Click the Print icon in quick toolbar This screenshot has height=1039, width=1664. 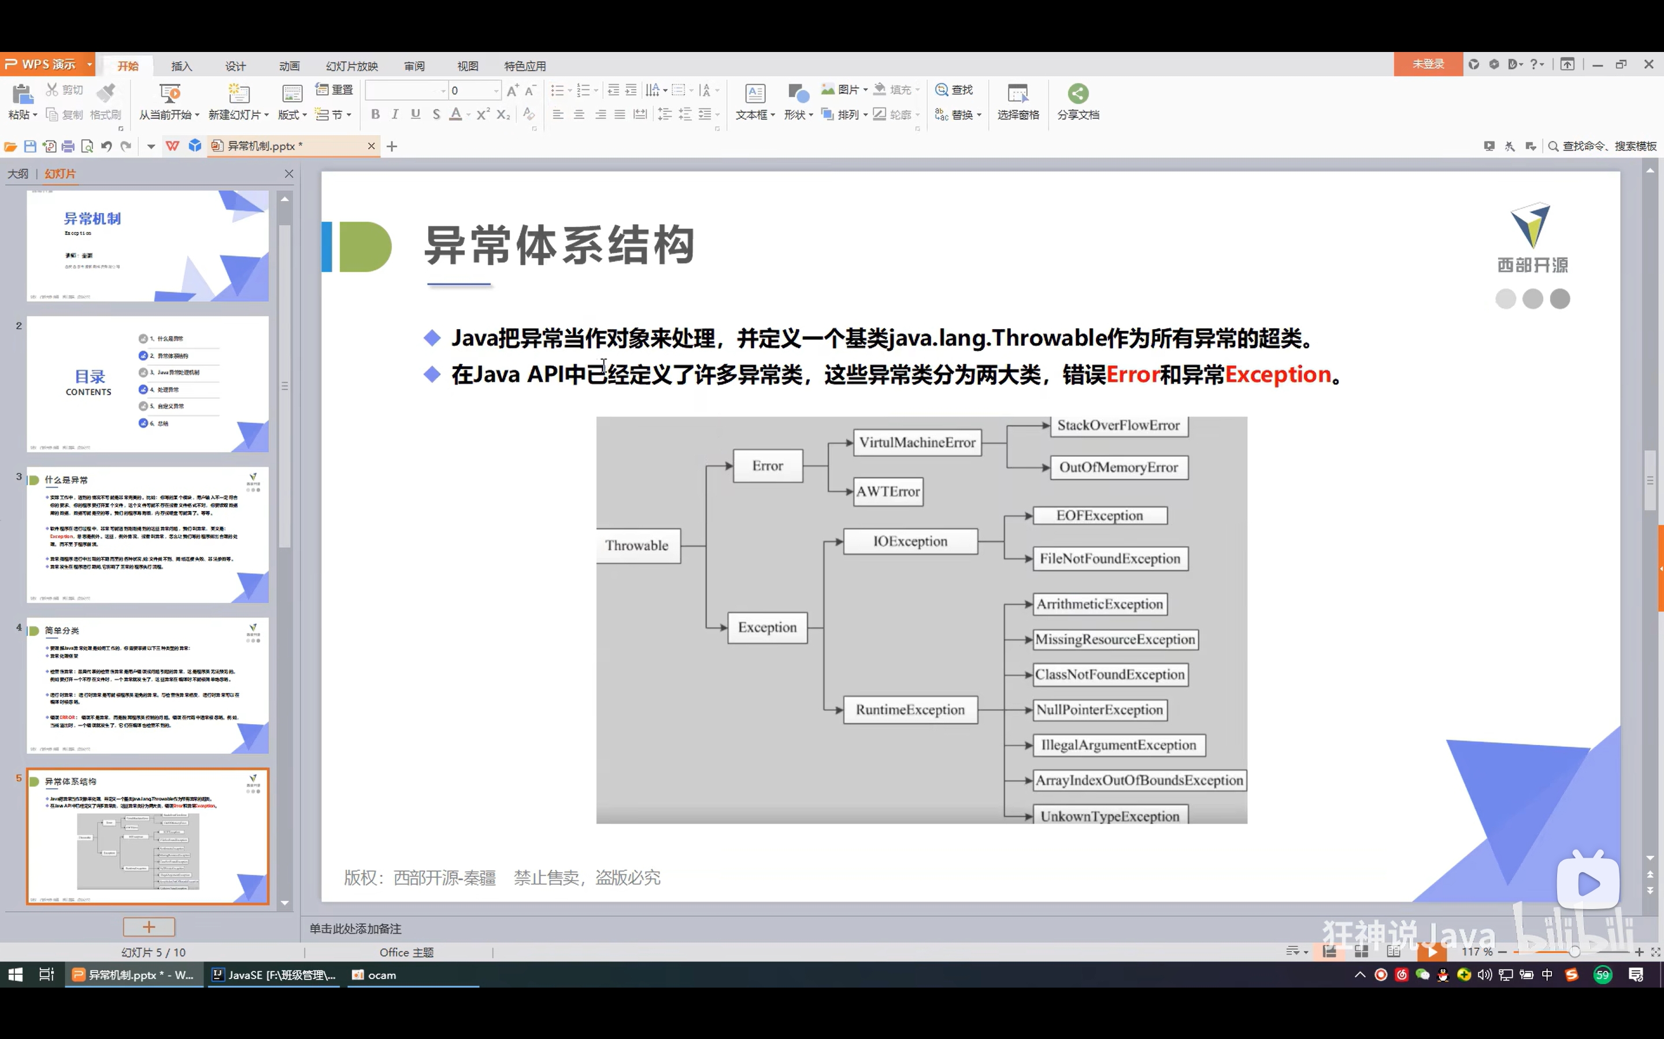tap(68, 146)
